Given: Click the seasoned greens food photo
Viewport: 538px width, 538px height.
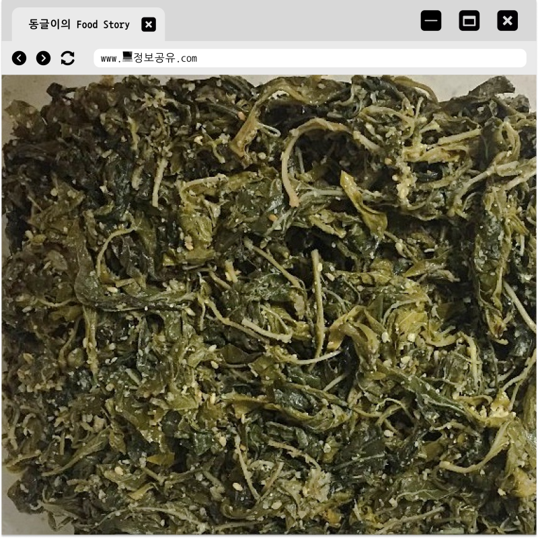Looking at the screenshot, I should [269, 305].
